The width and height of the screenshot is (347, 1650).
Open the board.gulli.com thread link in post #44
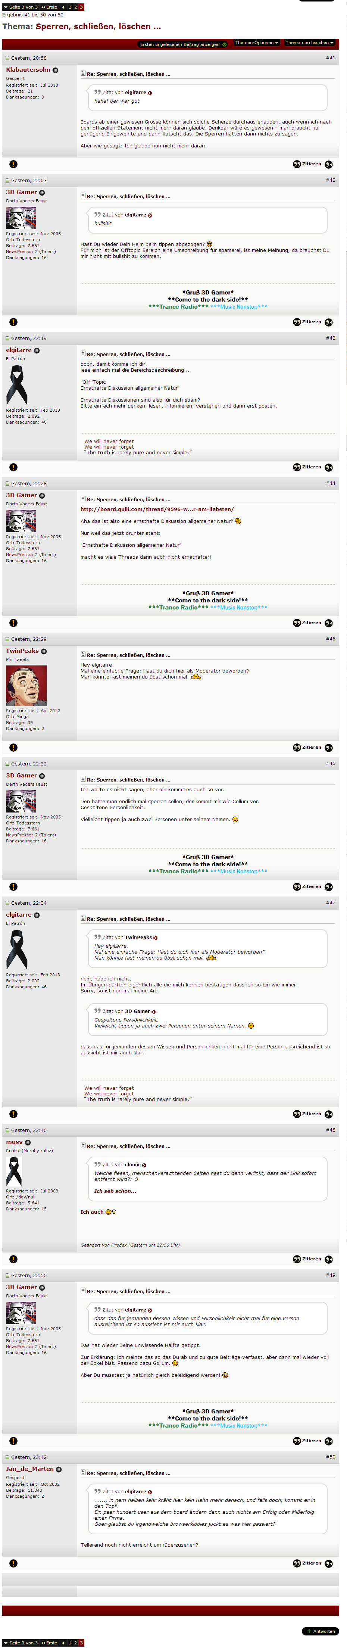(x=157, y=509)
